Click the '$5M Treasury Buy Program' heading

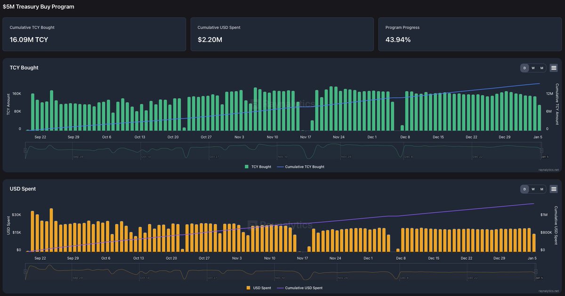(x=39, y=7)
